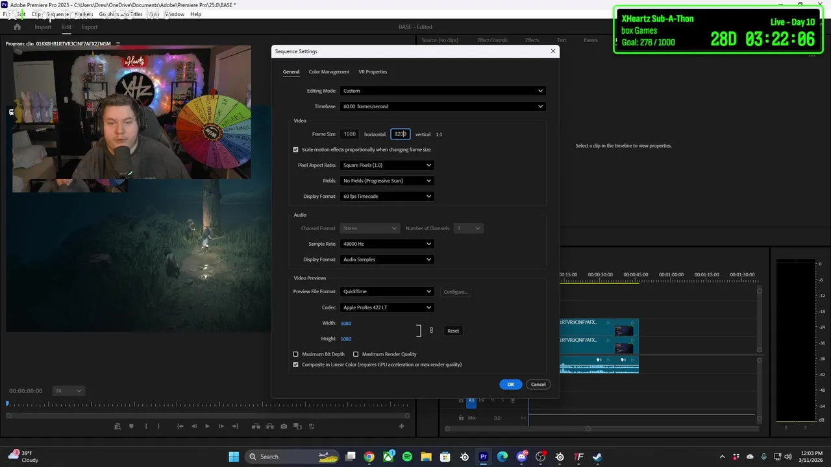
Task: Open the Video Display Format dropdown
Action: coord(387,197)
